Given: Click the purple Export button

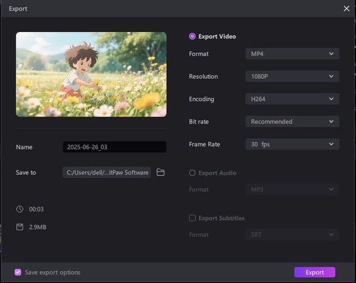Looking at the screenshot, I should click(x=314, y=272).
